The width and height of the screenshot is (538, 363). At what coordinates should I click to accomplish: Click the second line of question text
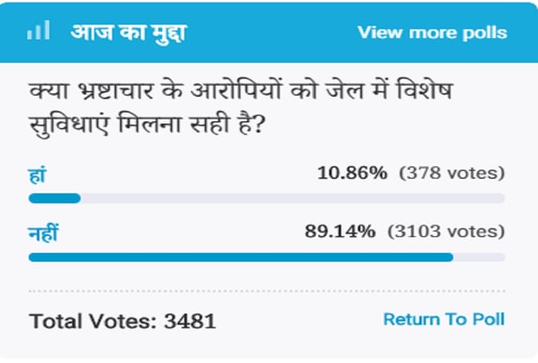click(x=147, y=124)
